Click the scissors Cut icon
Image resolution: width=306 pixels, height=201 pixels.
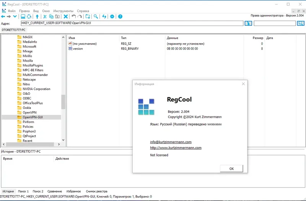tap(45, 16)
